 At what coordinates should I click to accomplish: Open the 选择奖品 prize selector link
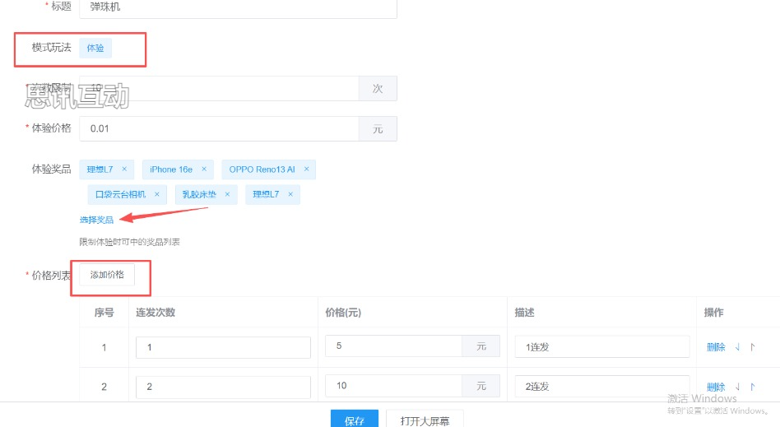tap(96, 220)
